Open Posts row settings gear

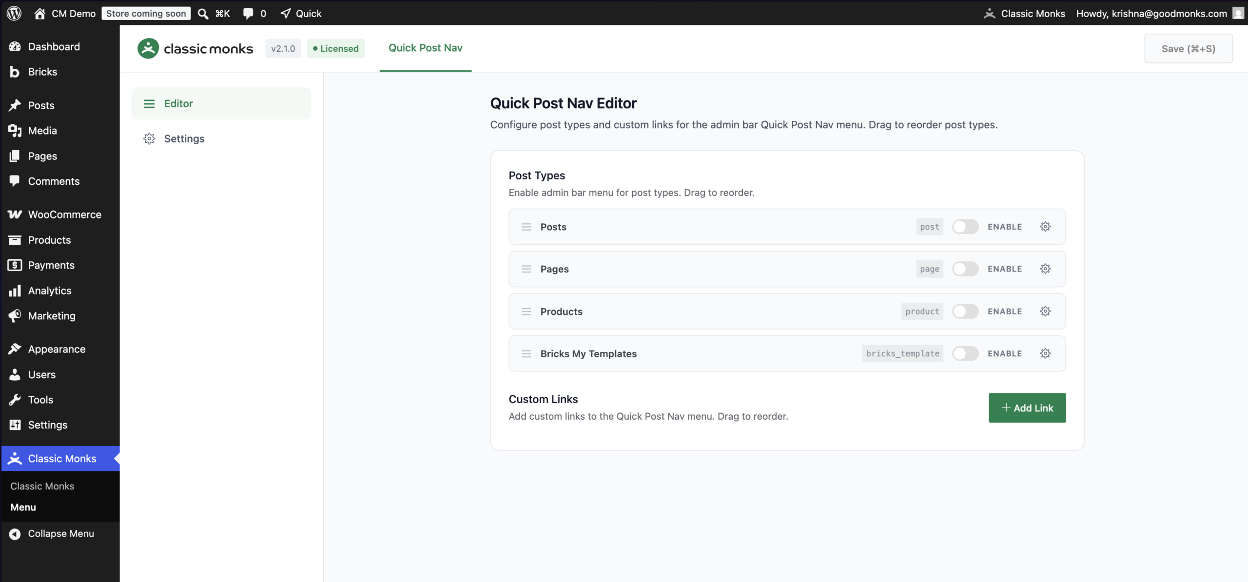click(1045, 227)
